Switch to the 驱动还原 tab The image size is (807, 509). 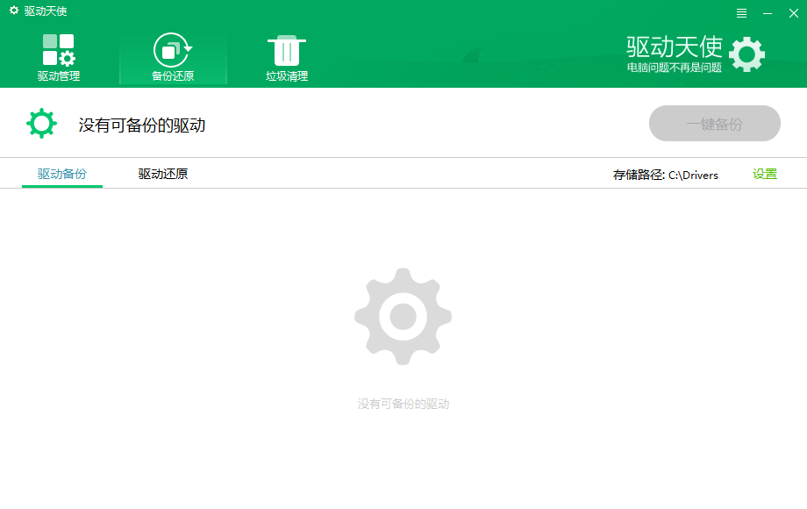tap(161, 174)
